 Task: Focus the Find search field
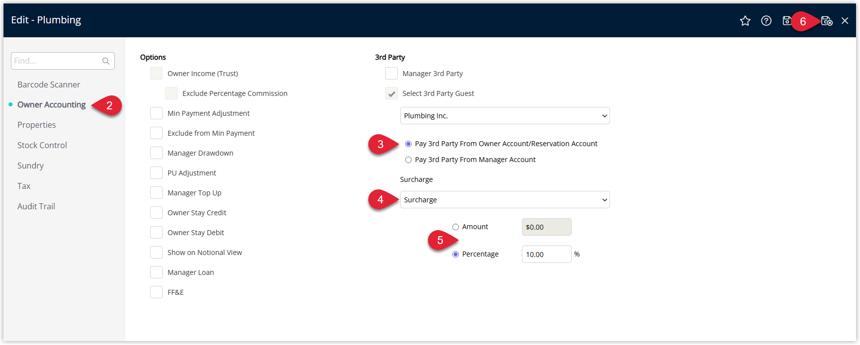tap(63, 61)
